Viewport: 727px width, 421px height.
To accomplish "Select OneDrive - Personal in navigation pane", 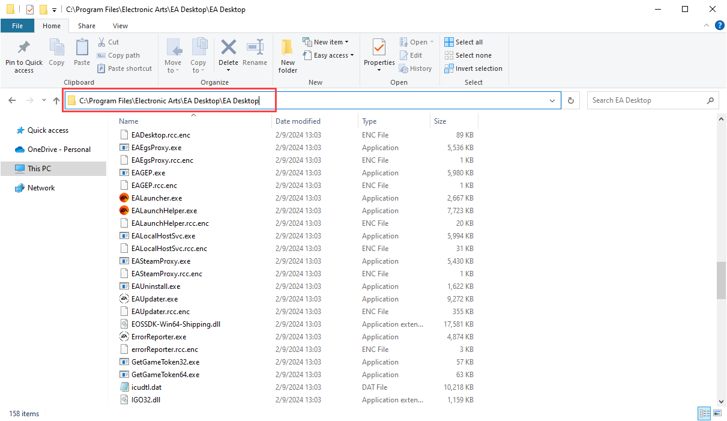I will (59, 150).
